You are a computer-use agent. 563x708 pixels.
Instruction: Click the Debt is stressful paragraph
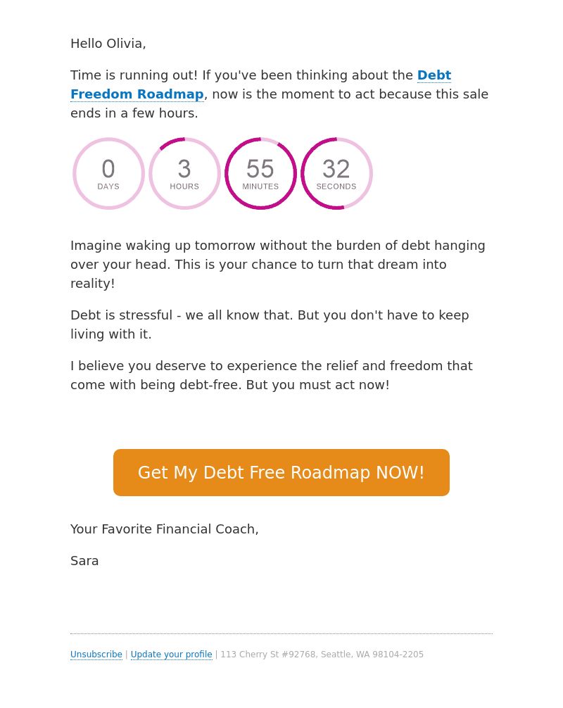point(270,324)
